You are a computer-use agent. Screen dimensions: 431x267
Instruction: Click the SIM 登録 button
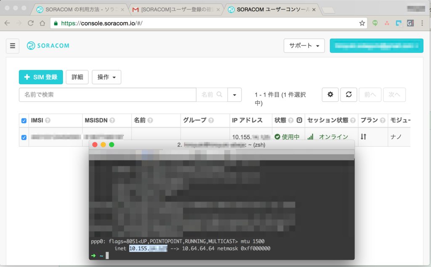coord(41,77)
